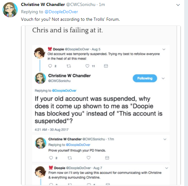This screenshot has width=188, height=186.
Task: Open chevron menu on Doopie's Aug 5 tweet
Action: (x=164, y=49)
